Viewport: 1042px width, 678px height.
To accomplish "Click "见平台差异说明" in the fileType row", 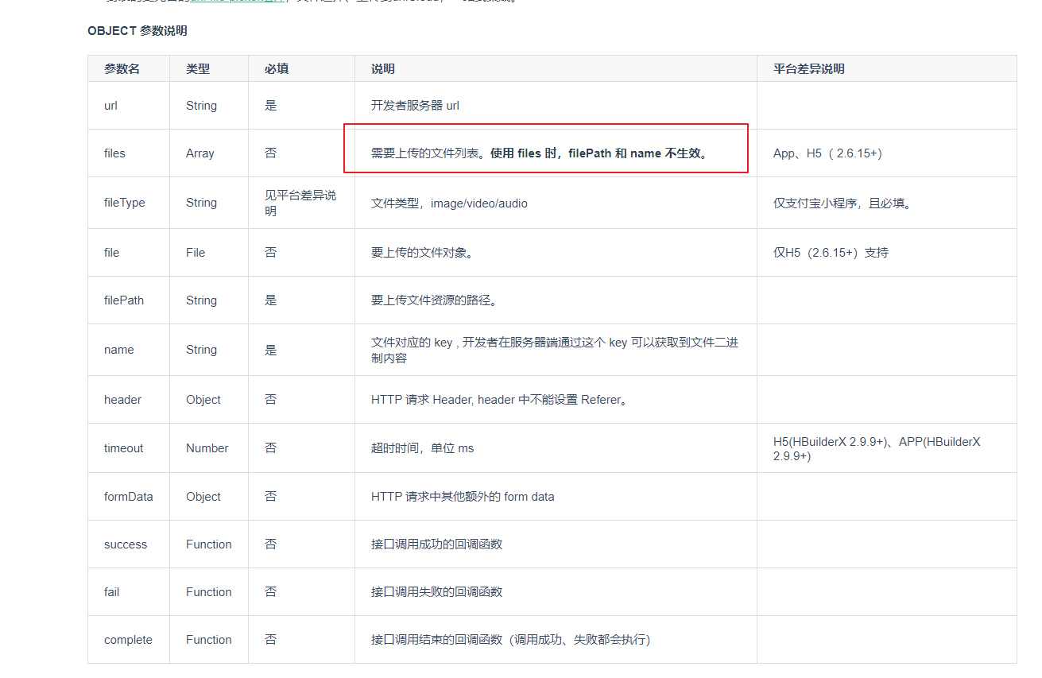I will [300, 203].
